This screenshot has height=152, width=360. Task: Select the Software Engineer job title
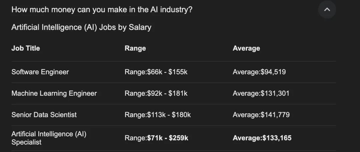point(40,72)
